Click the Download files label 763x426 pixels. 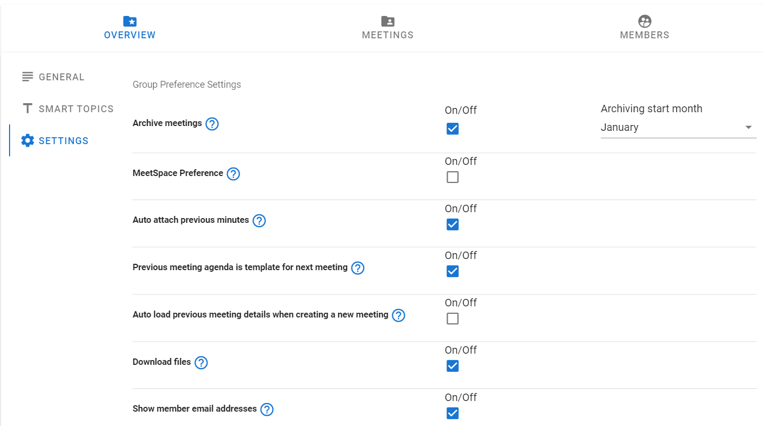(x=162, y=362)
